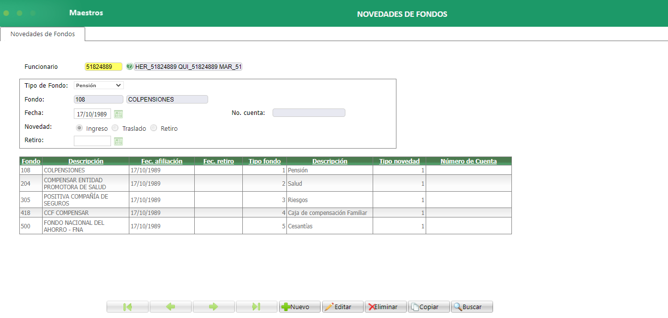Jump to the last record using the last-record arrow

pyautogui.click(x=256, y=306)
